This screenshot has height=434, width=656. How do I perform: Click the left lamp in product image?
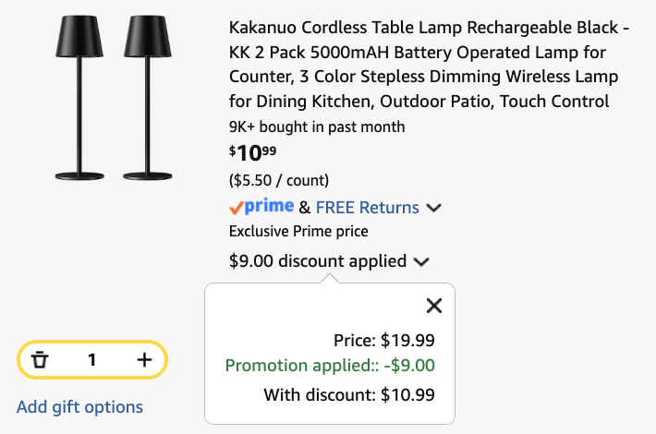[79, 98]
